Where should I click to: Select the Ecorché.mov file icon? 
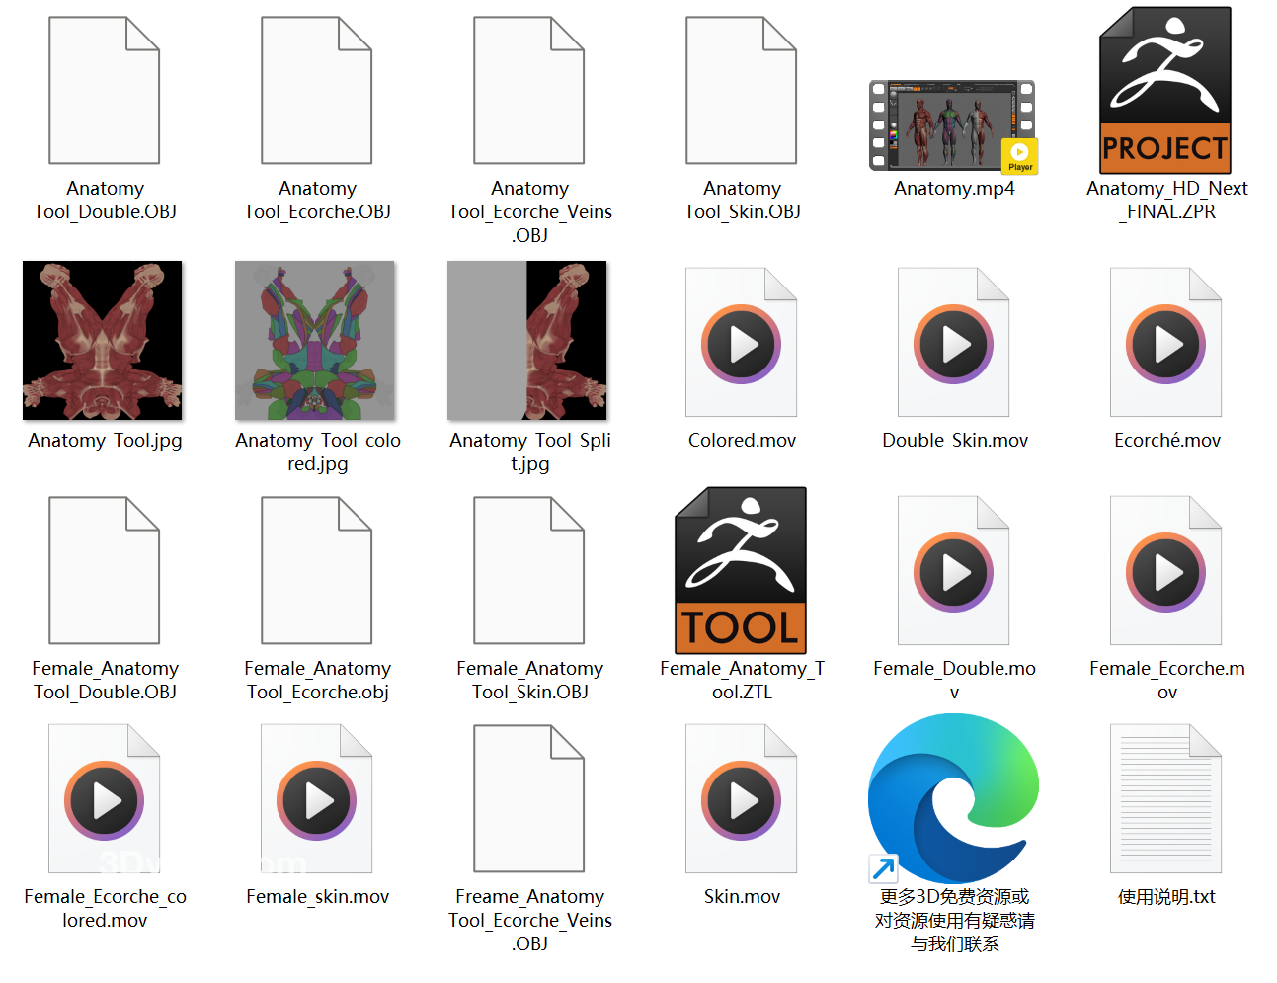pos(1165,343)
